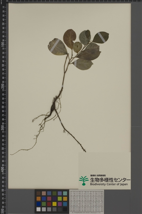Select the light skin tan swatch
This screenshot has height=214, width=142.
(44, 193)
